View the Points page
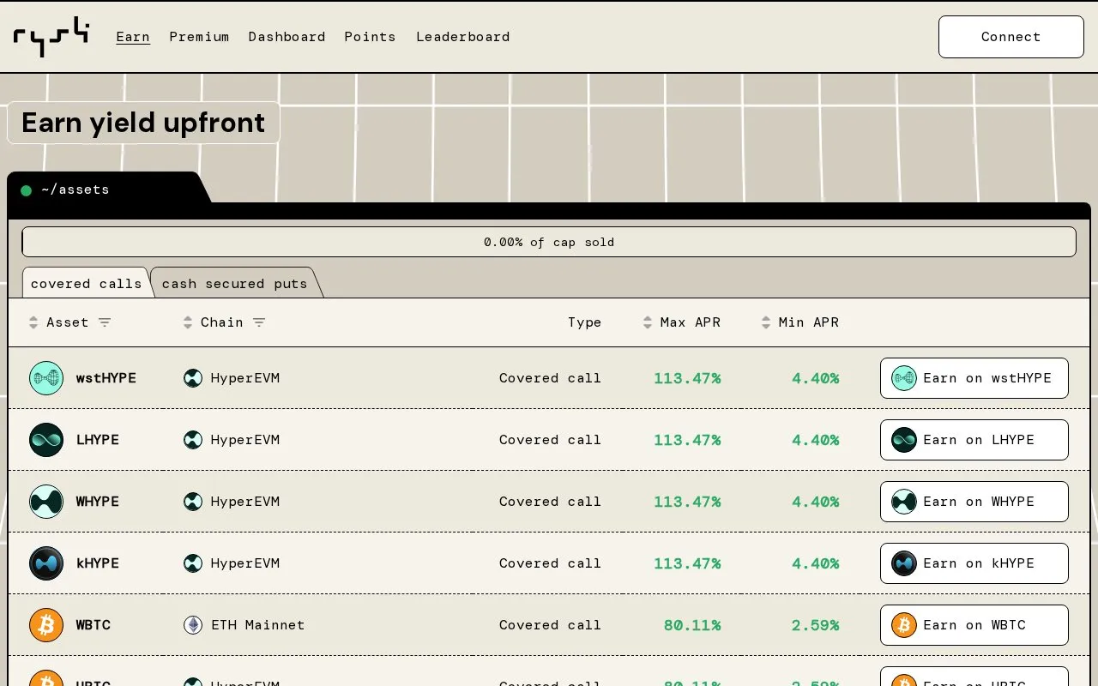This screenshot has width=1098, height=686. [x=370, y=37]
